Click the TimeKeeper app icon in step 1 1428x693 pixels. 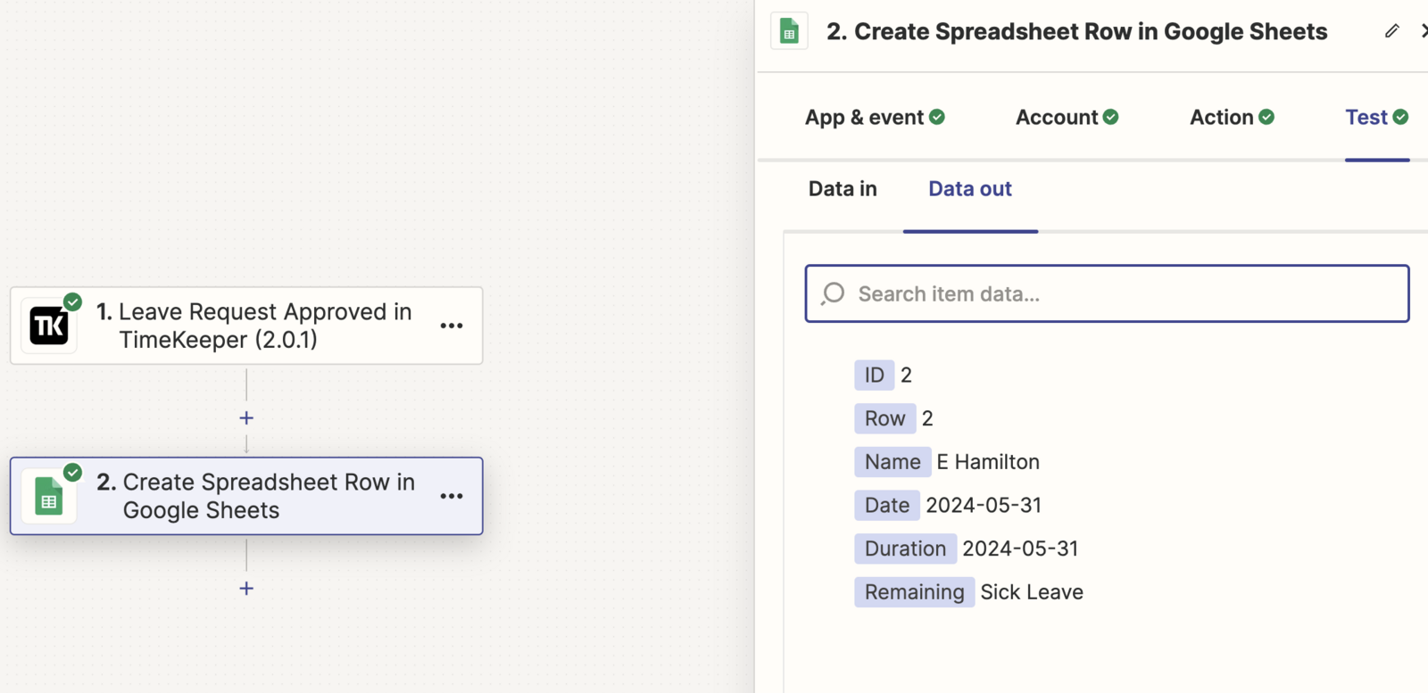coord(49,326)
